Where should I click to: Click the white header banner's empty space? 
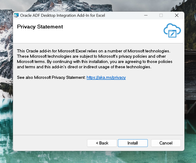click(113, 31)
